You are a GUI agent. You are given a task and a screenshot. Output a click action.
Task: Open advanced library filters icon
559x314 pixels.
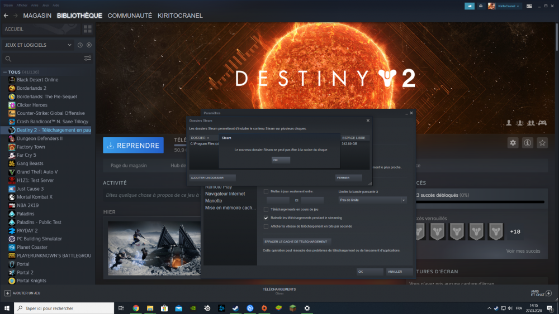(x=88, y=59)
